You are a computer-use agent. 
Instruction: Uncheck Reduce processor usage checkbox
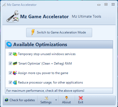pos(10,82)
